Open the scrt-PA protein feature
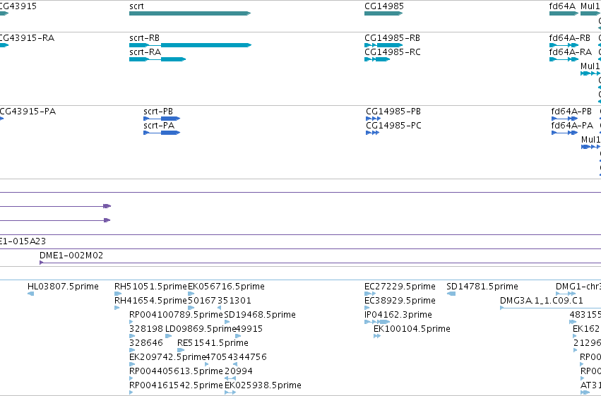The width and height of the screenshot is (601, 396). [162, 133]
